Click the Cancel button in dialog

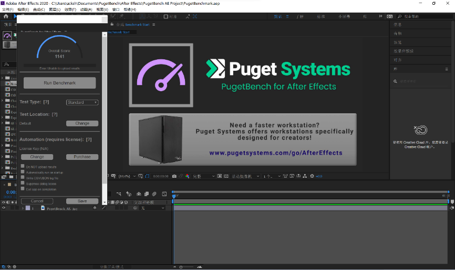[37, 201]
